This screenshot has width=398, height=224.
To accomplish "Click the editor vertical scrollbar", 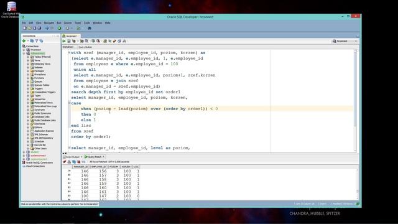I will 355,101.
